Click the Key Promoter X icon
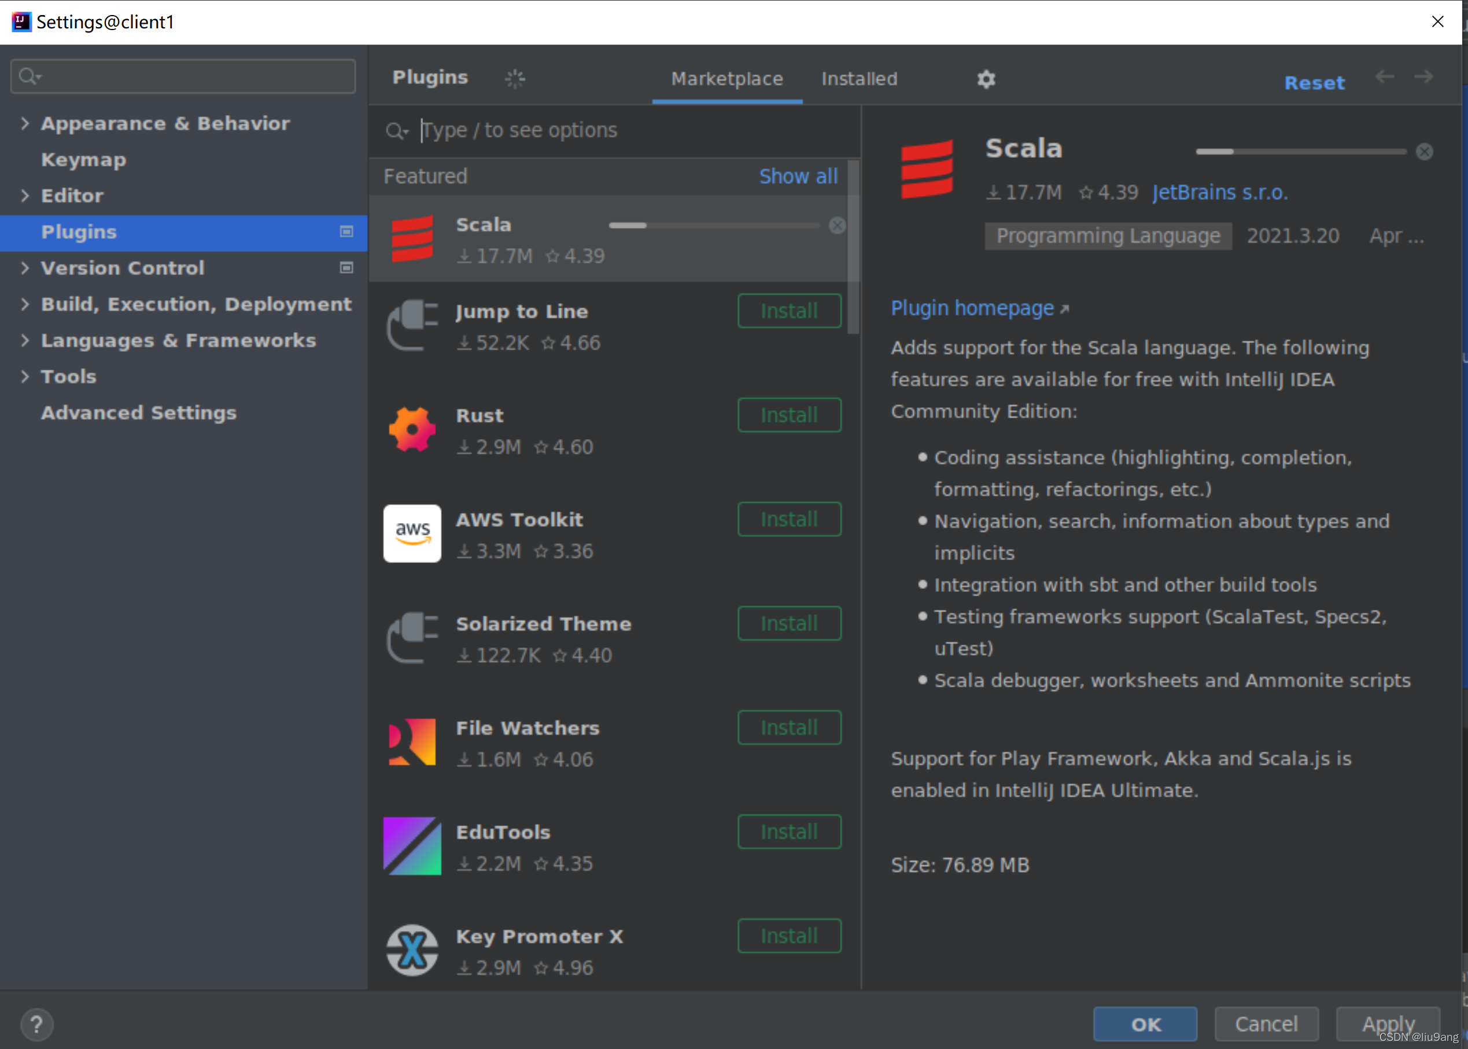 point(412,950)
